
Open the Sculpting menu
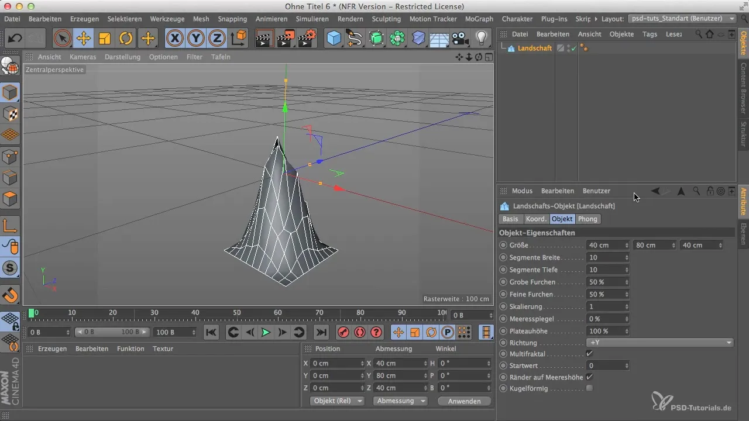click(386, 19)
